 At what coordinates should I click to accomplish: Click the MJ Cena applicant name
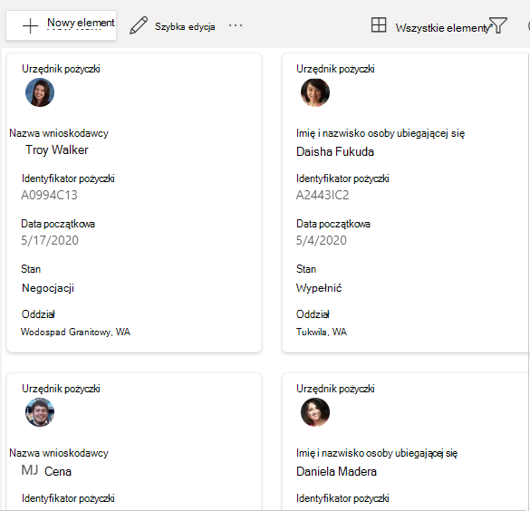point(46,471)
